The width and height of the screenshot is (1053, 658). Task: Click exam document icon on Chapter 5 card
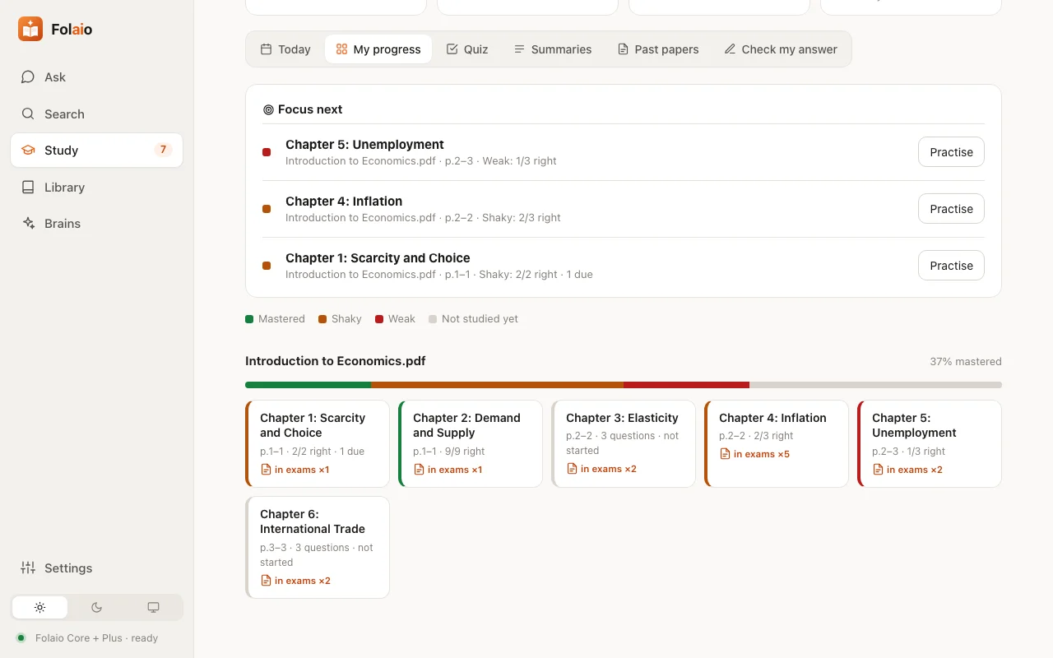(878, 470)
